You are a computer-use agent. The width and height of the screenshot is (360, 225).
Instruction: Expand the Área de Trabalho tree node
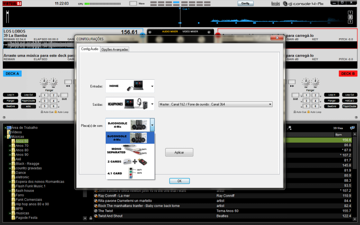tap(5, 128)
